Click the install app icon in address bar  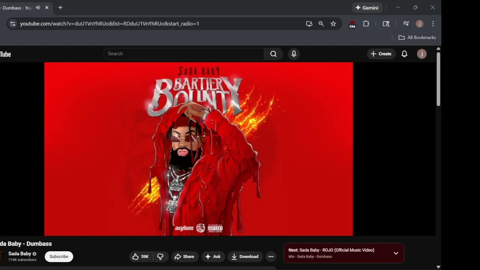(309, 24)
